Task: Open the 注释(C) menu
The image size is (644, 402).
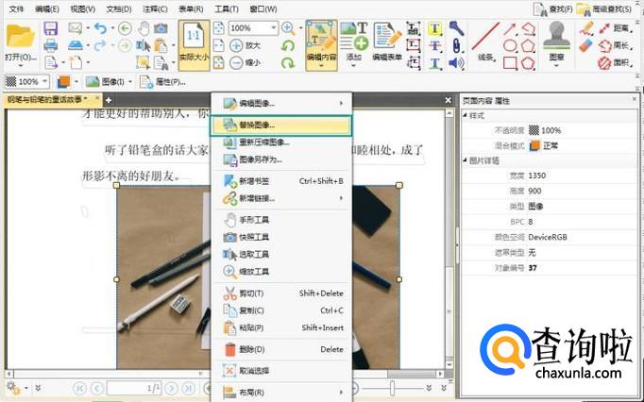Action: (155, 8)
